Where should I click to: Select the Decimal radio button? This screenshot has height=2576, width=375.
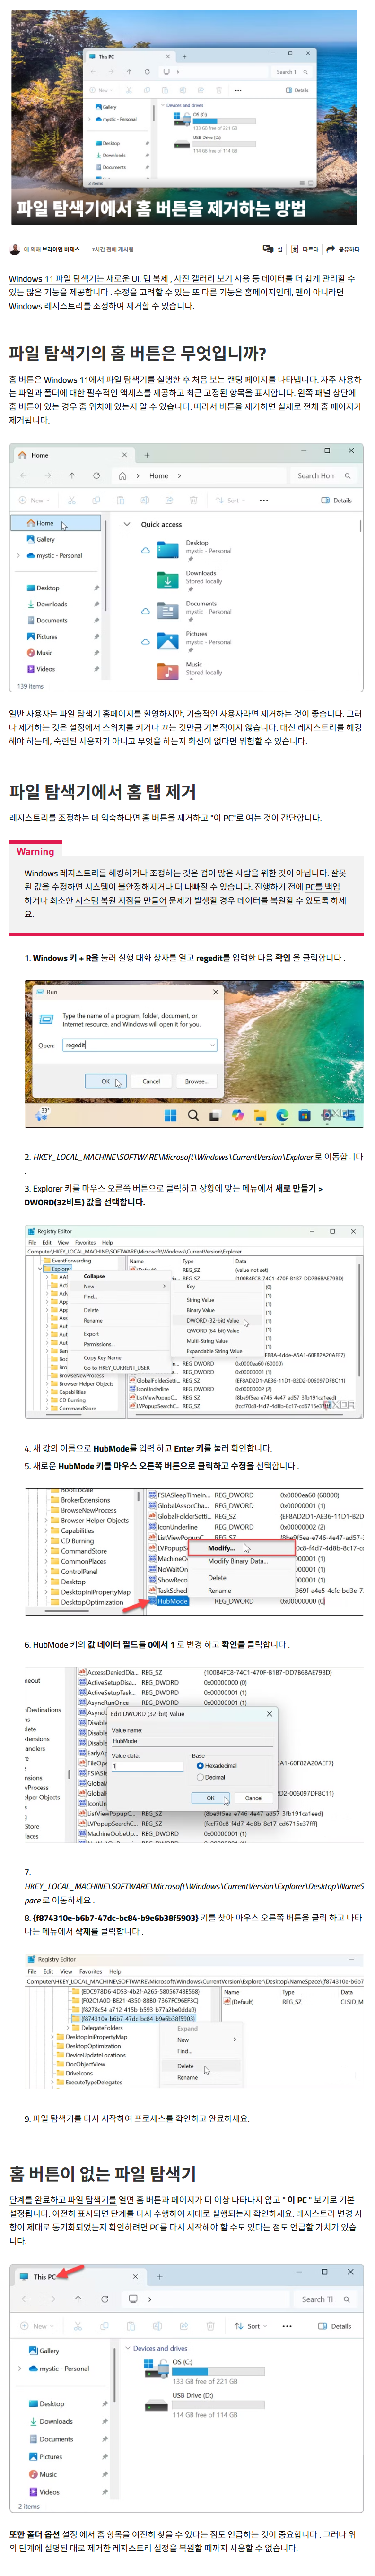point(200,1777)
